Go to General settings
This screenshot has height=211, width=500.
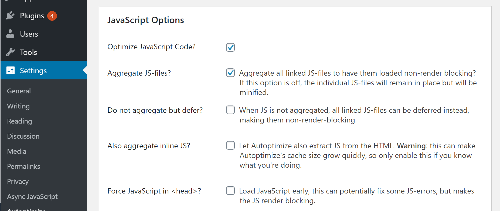click(x=19, y=91)
